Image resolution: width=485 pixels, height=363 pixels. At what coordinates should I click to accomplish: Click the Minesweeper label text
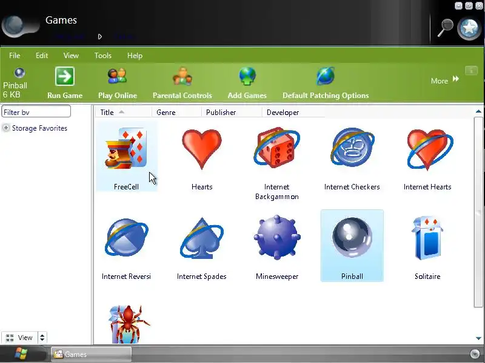[277, 276]
